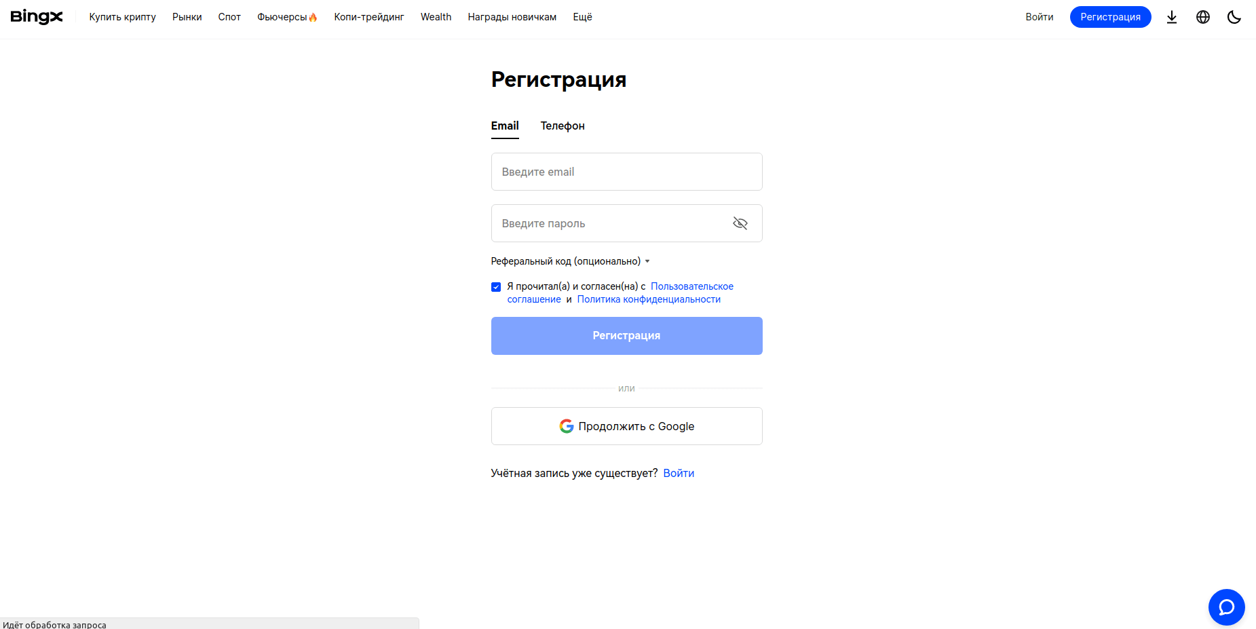Click the Google logo icon
The image size is (1256, 629).
tap(567, 426)
